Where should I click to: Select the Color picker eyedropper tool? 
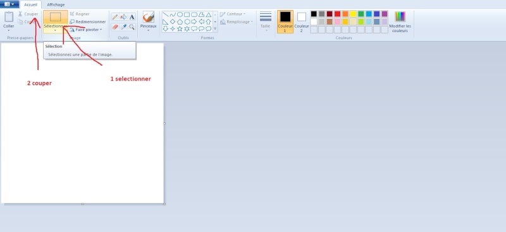[123, 27]
